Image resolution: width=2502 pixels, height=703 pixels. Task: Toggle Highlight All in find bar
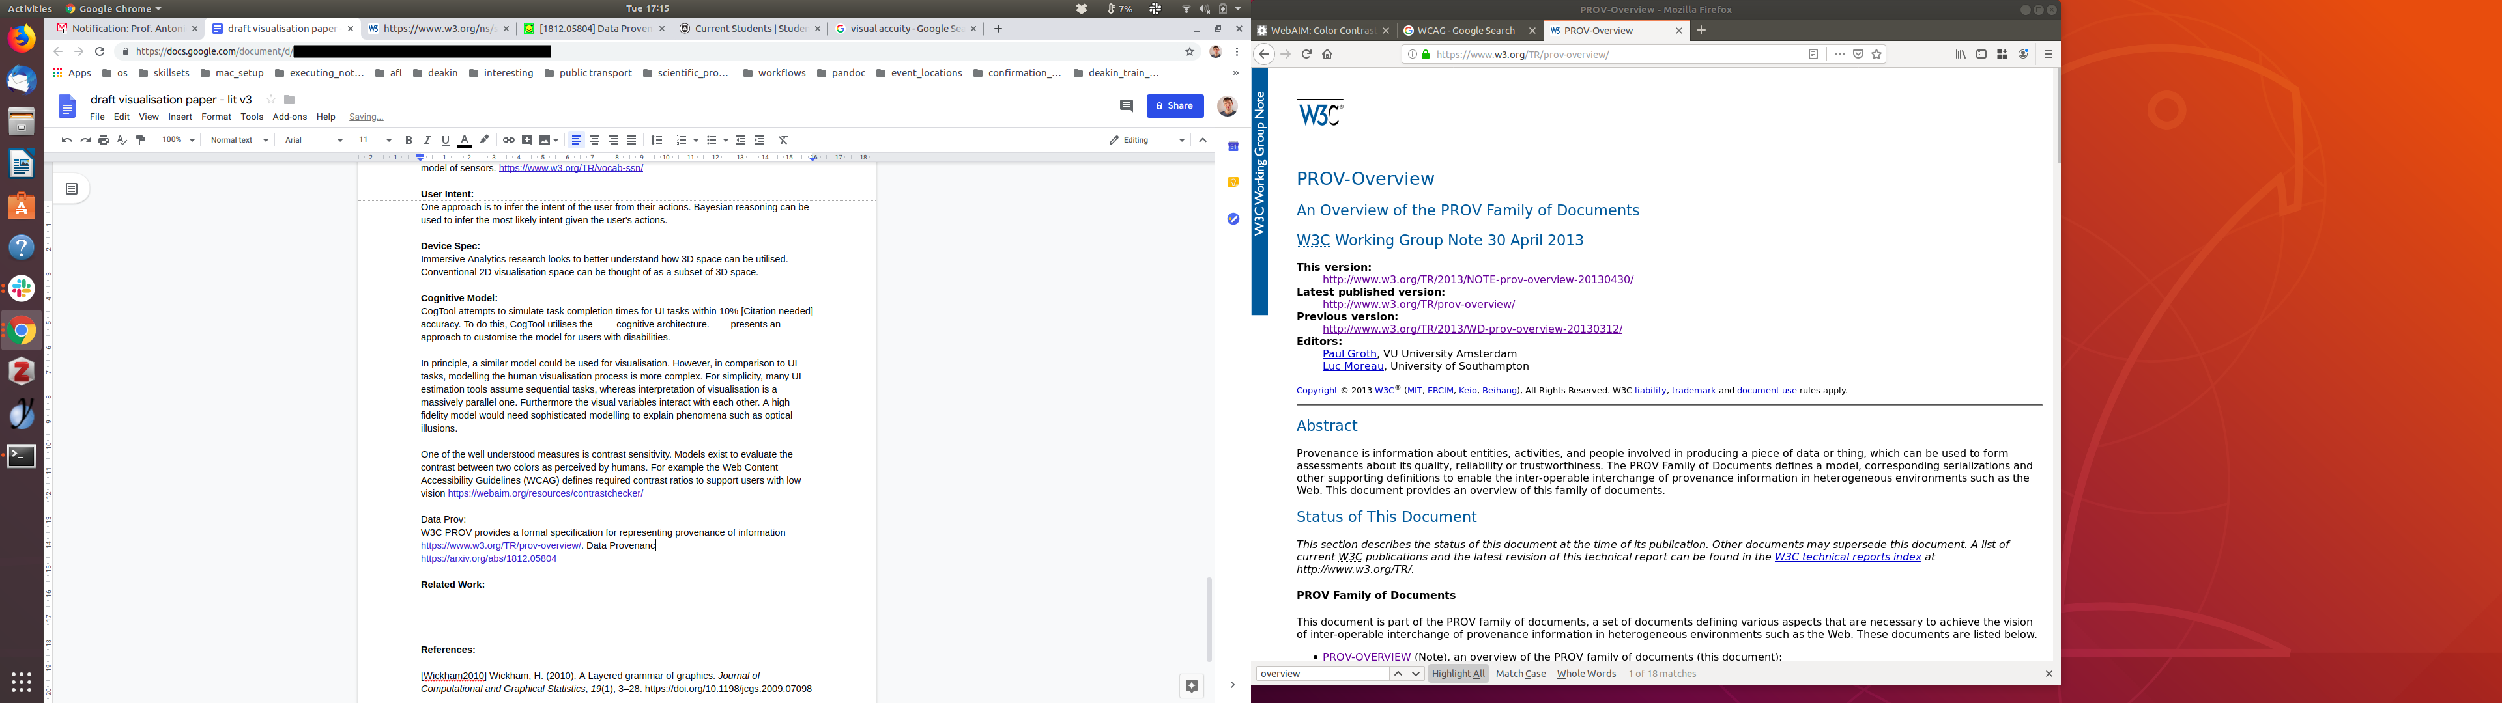pos(1458,674)
